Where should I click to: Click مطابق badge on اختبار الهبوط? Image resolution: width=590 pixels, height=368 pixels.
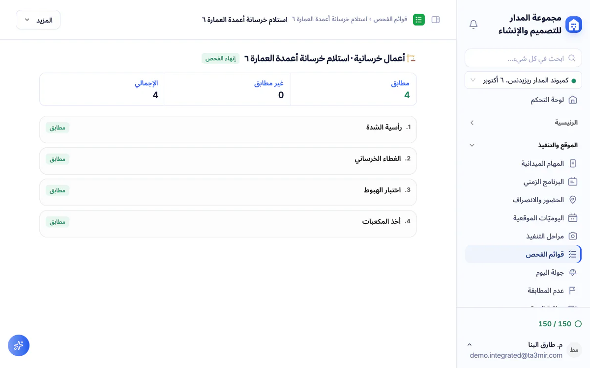click(58, 190)
